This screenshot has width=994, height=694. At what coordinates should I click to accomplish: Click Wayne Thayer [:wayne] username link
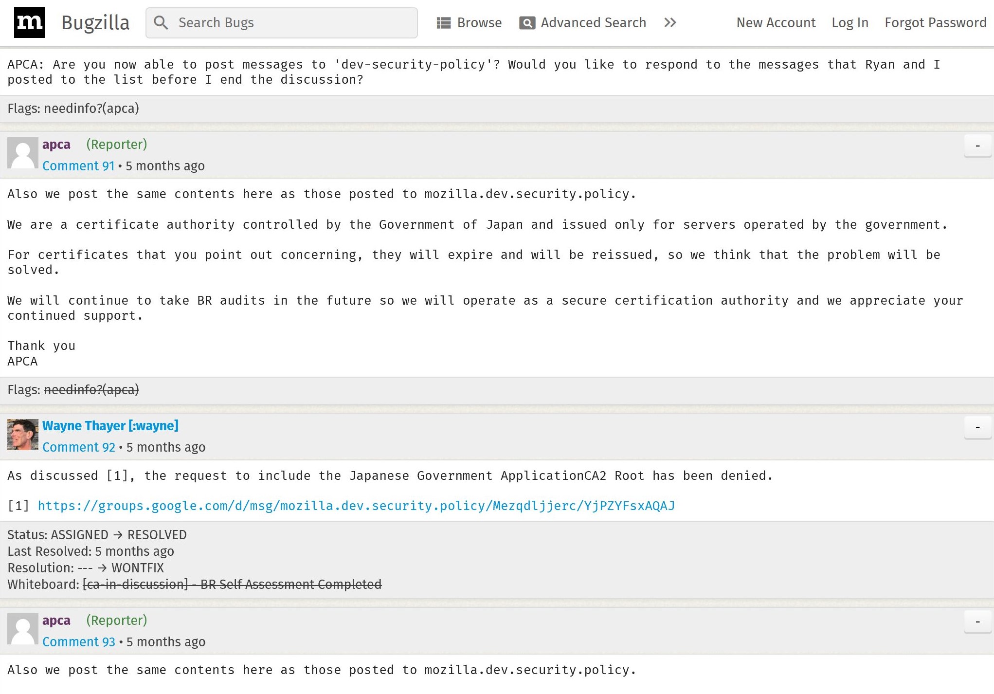(x=110, y=426)
